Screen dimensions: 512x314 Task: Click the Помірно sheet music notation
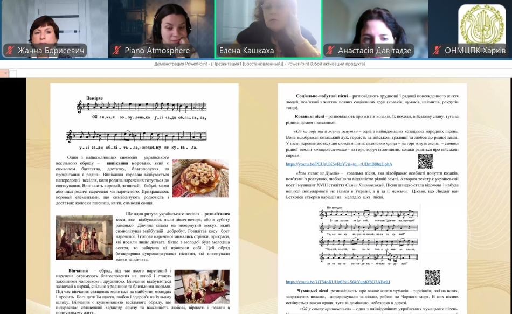(x=142, y=125)
